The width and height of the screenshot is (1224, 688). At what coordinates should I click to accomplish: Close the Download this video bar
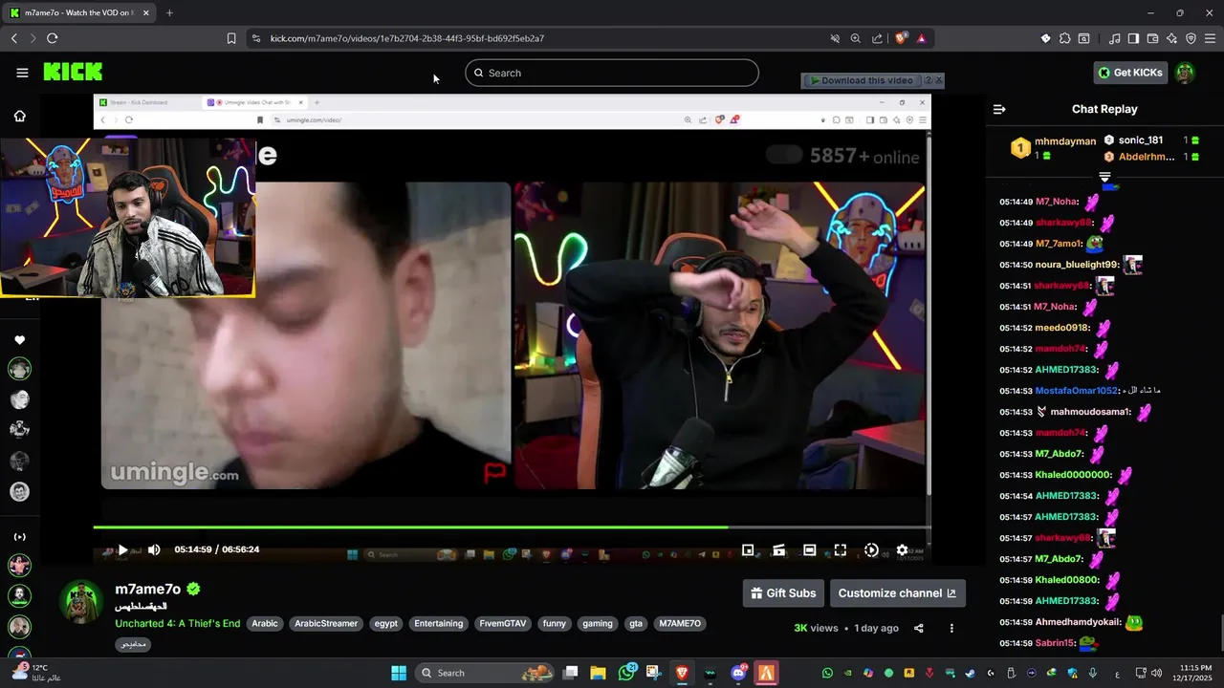pyautogui.click(x=938, y=80)
